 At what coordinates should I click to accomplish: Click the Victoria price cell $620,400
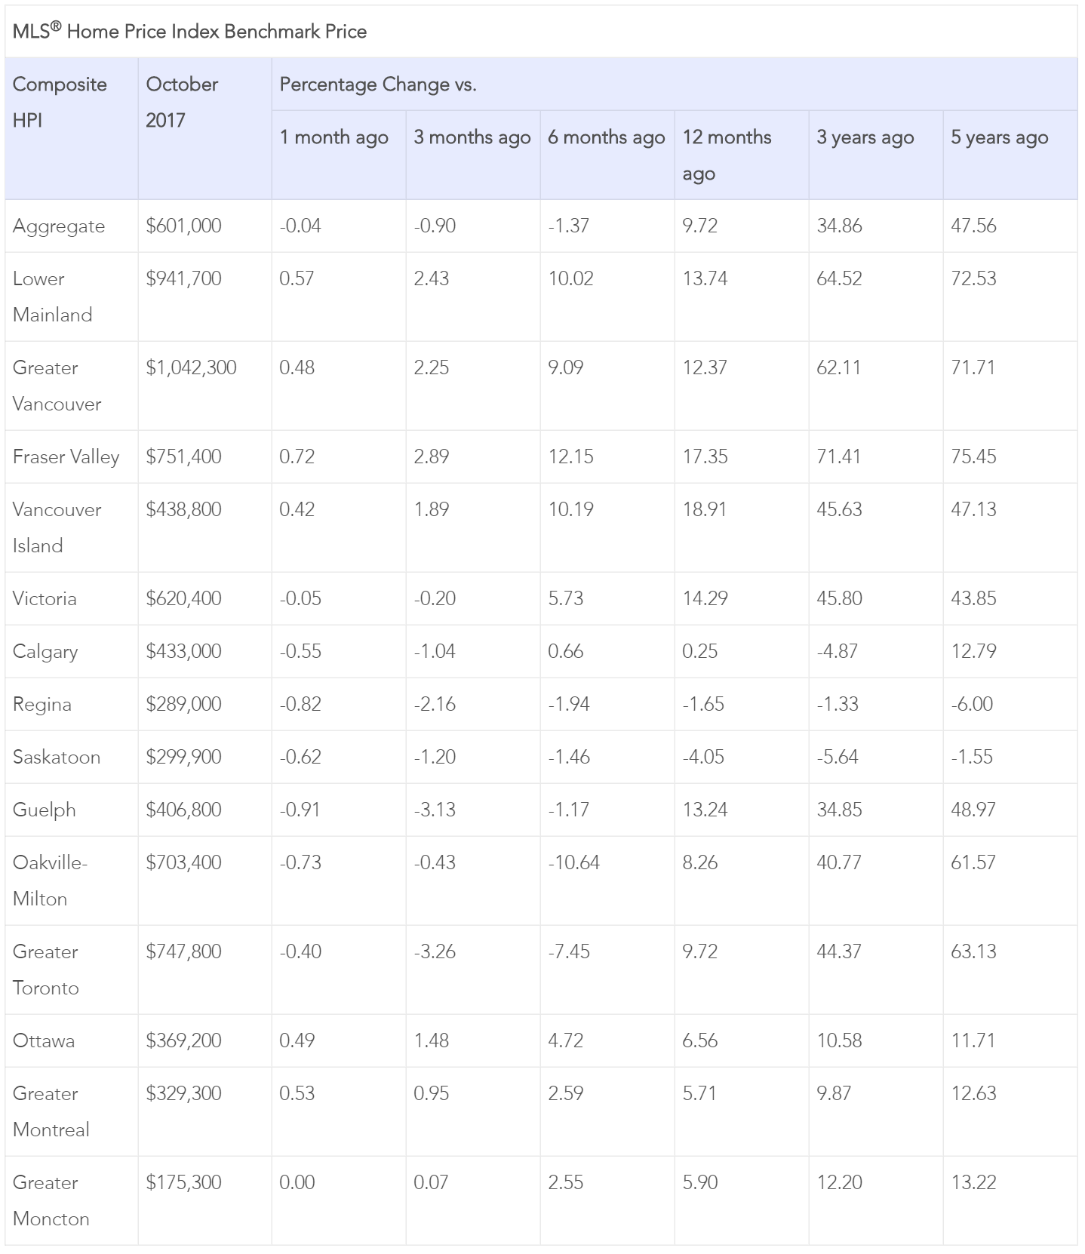pyautogui.click(x=183, y=599)
